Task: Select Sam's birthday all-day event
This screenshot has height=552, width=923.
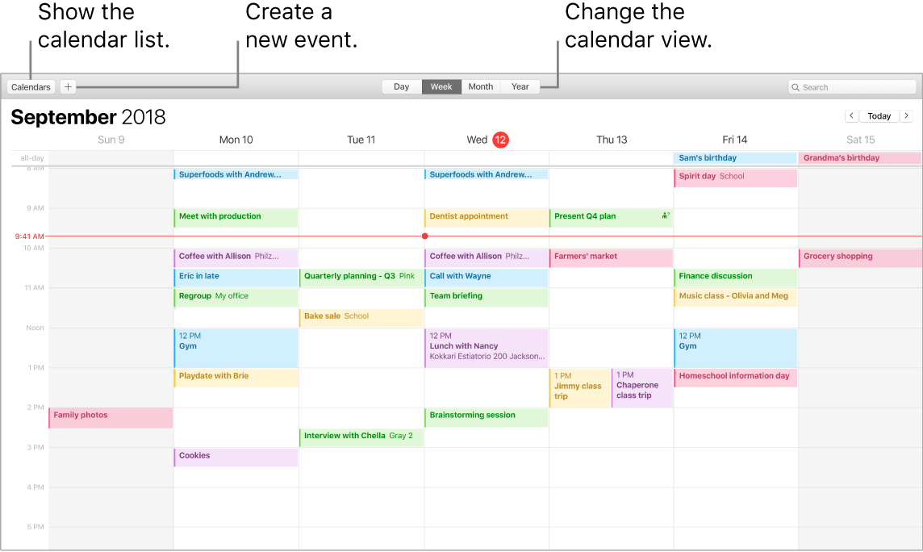Action: pyautogui.click(x=735, y=157)
